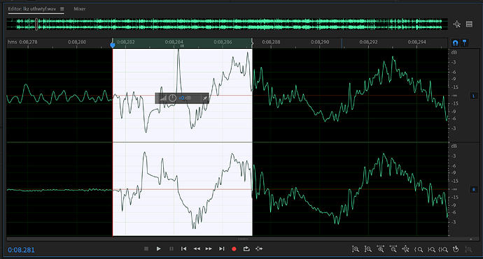This screenshot has height=259, width=483.
Task: Click channel display toggle icon near overview
Action: (469, 24)
